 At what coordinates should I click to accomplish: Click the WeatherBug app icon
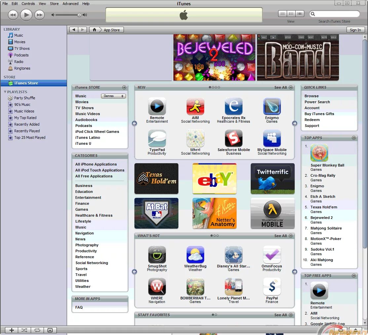coord(195,255)
